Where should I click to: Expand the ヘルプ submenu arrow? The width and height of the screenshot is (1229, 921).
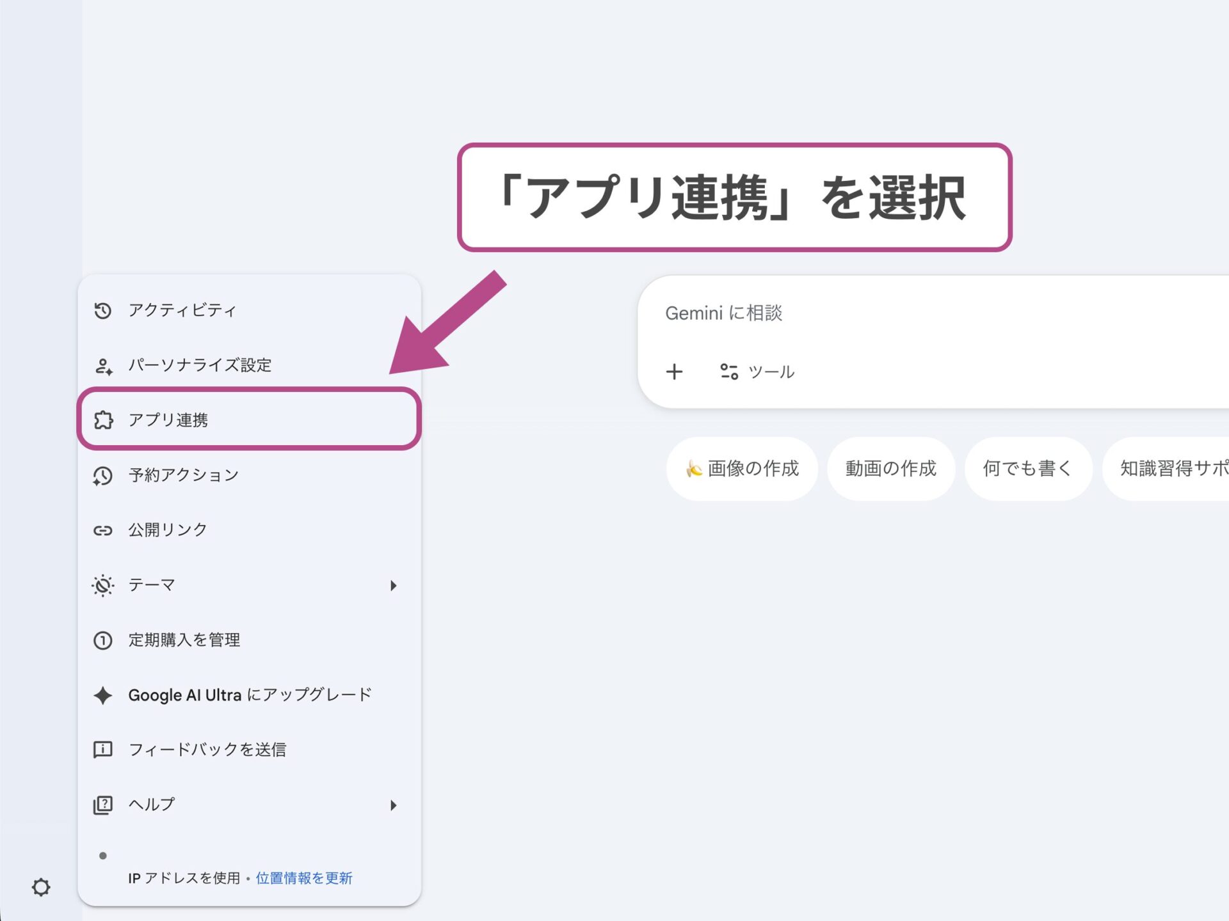[393, 805]
